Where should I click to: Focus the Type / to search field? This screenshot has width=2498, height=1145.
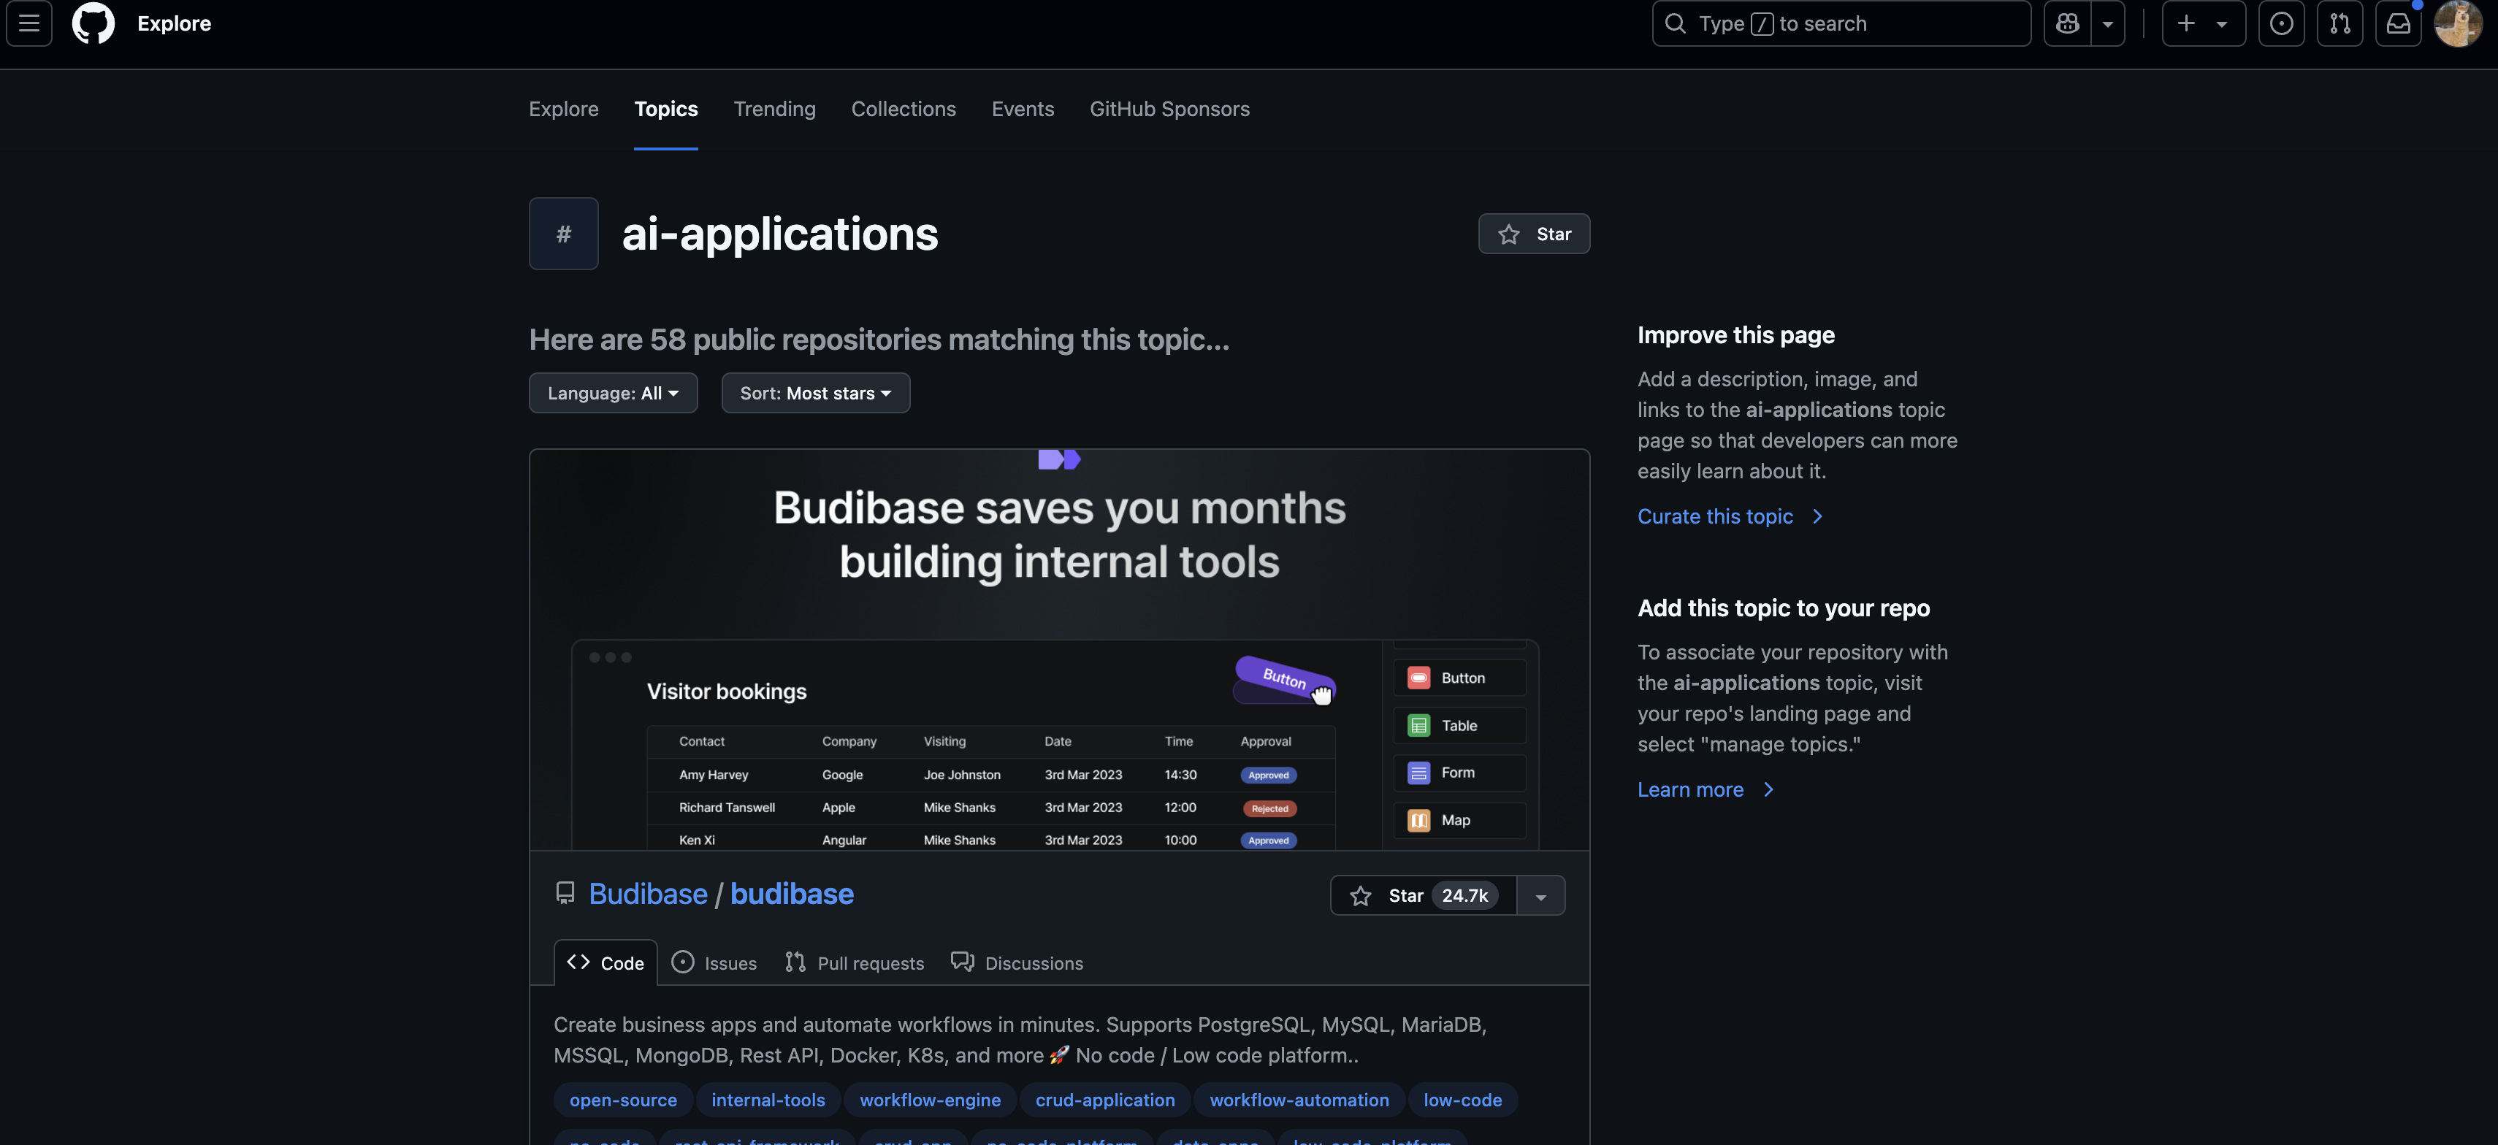pos(1841,23)
